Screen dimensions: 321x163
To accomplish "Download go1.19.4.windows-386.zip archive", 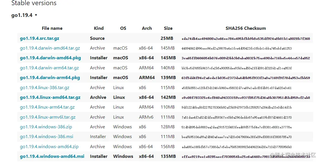I will [x=46, y=127].
